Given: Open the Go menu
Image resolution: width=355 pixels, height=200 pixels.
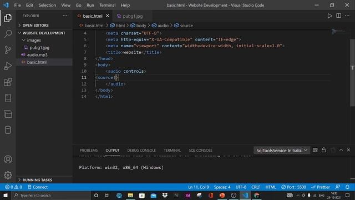Looking at the screenshot, I should point(78,5).
